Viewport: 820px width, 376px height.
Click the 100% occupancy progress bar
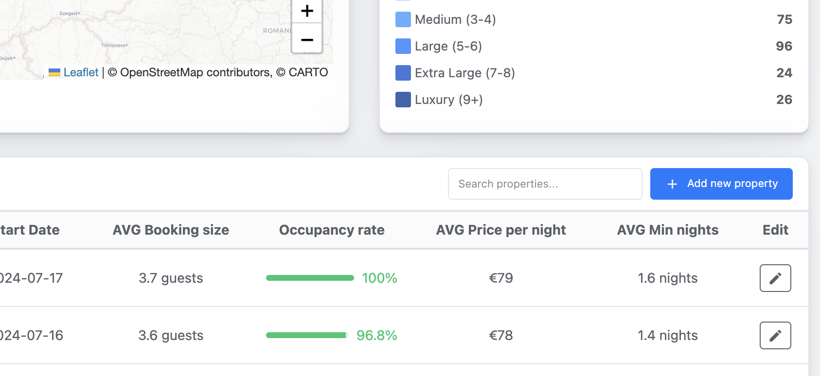tap(310, 278)
